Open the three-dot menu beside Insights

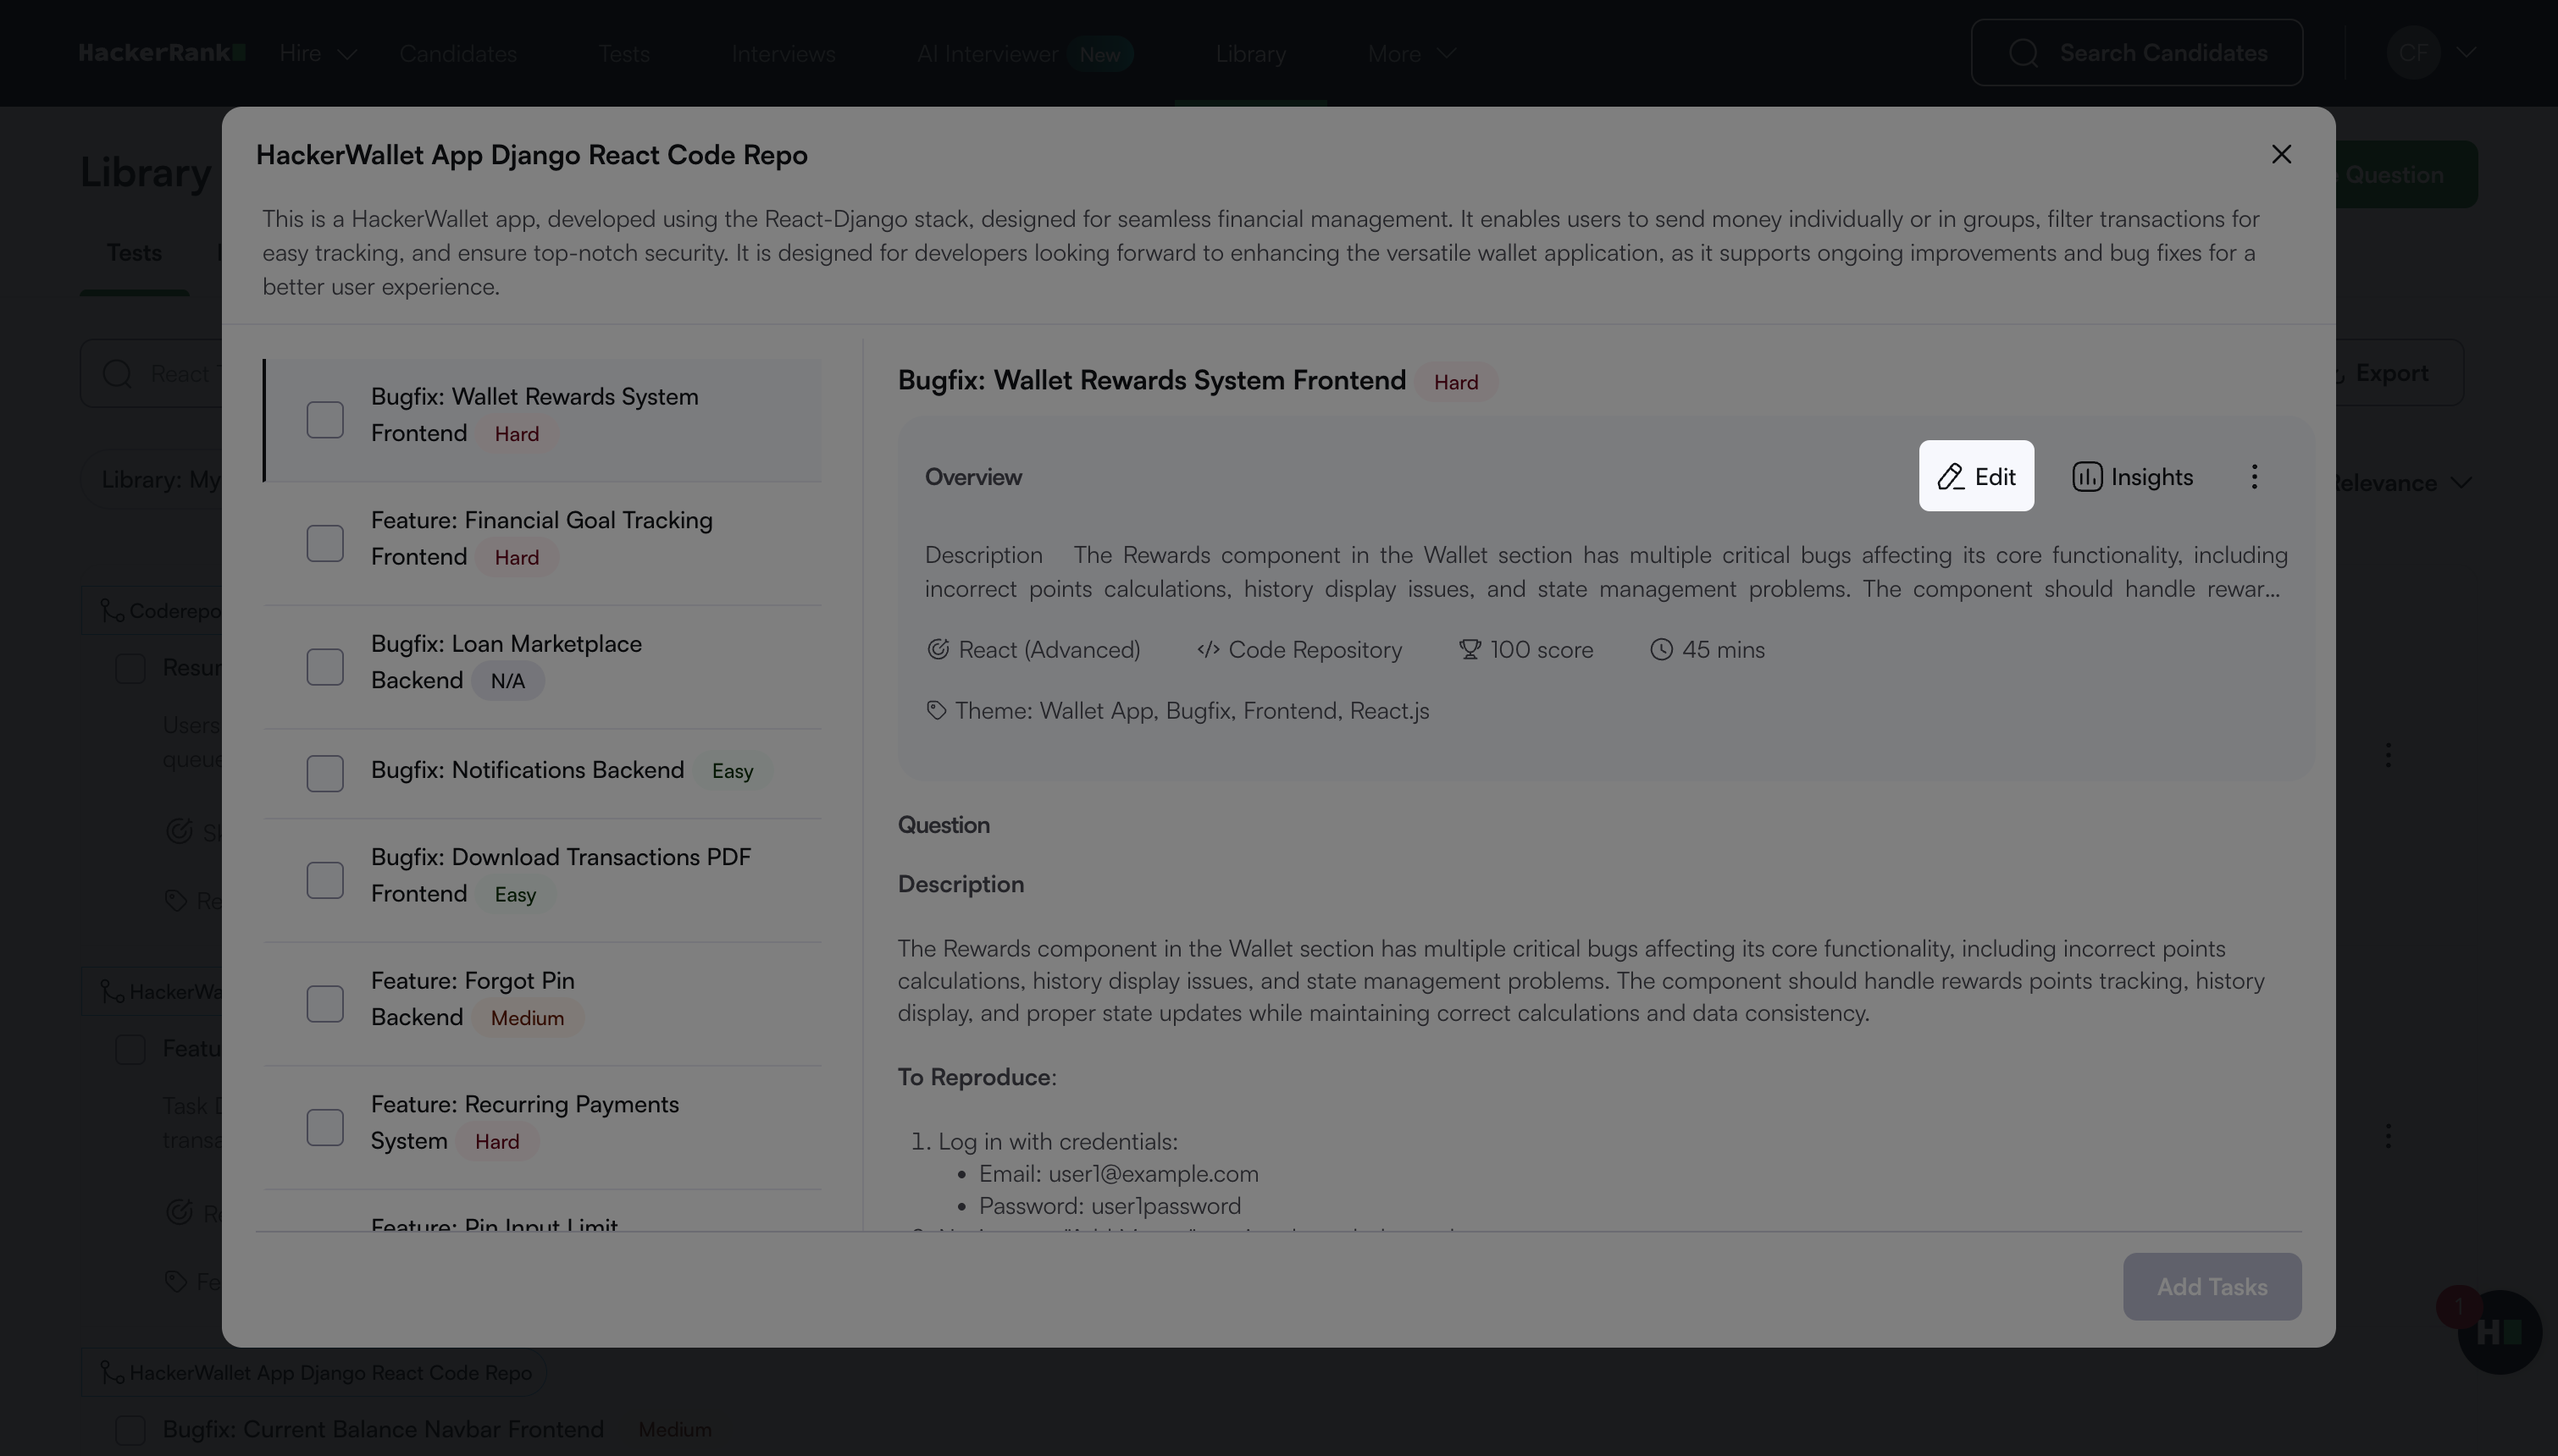[x=2254, y=477]
